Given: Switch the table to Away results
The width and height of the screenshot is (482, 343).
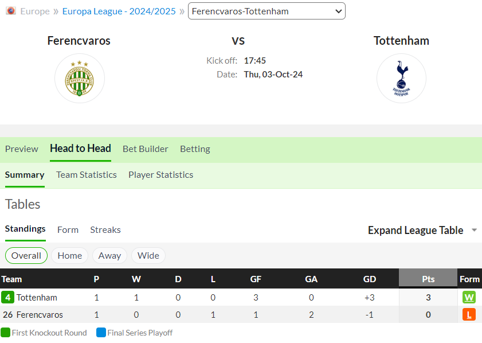Looking at the screenshot, I should pyautogui.click(x=109, y=256).
